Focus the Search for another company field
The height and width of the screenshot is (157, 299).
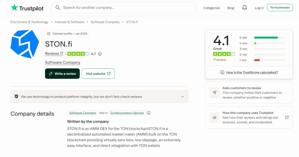pyautogui.click(x=123, y=7)
